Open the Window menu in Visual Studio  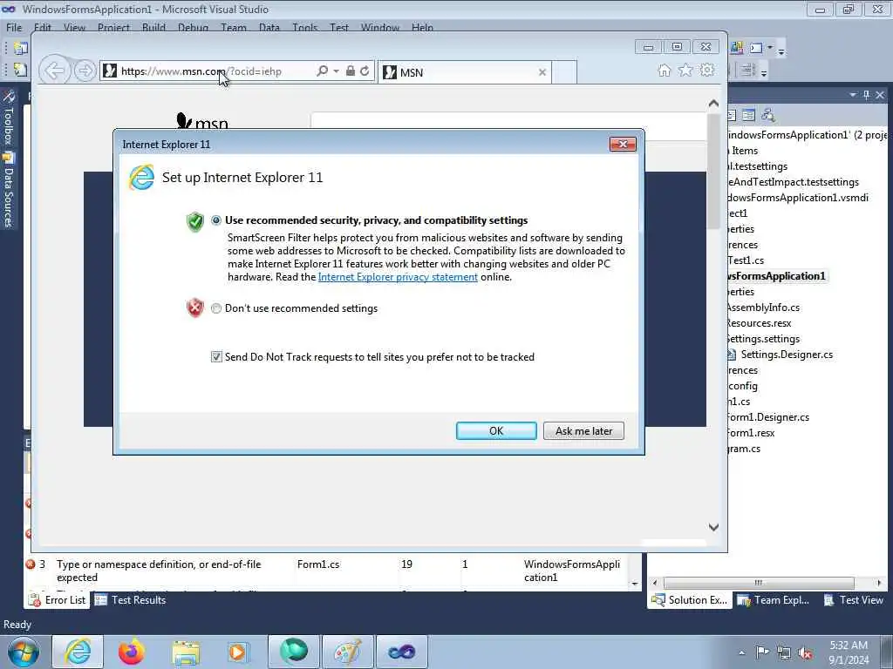(x=380, y=27)
